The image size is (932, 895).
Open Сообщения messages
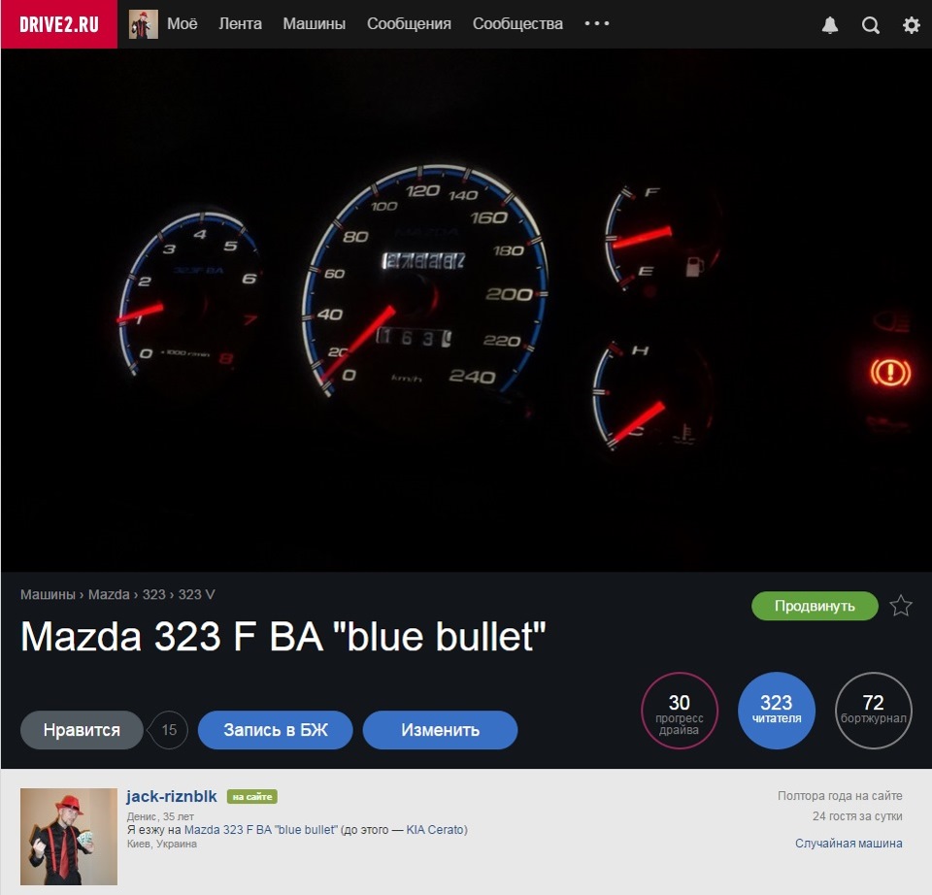[x=409, y=23]
